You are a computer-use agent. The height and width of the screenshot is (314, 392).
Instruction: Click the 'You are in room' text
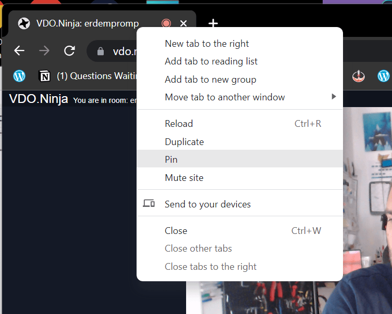click(x=105, y=100)
